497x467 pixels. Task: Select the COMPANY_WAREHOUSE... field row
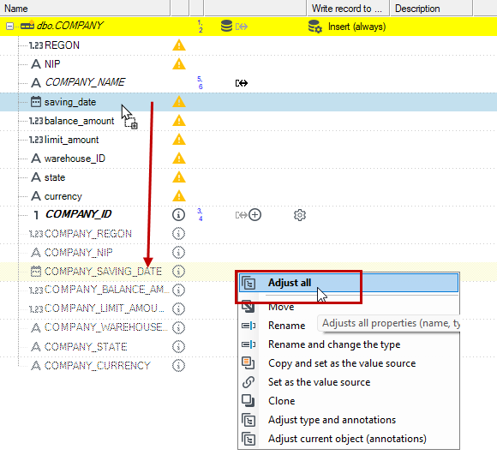coord(248,327)
